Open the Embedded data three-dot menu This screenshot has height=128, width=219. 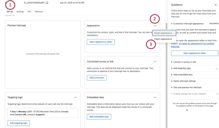click(x=155, y=97)
